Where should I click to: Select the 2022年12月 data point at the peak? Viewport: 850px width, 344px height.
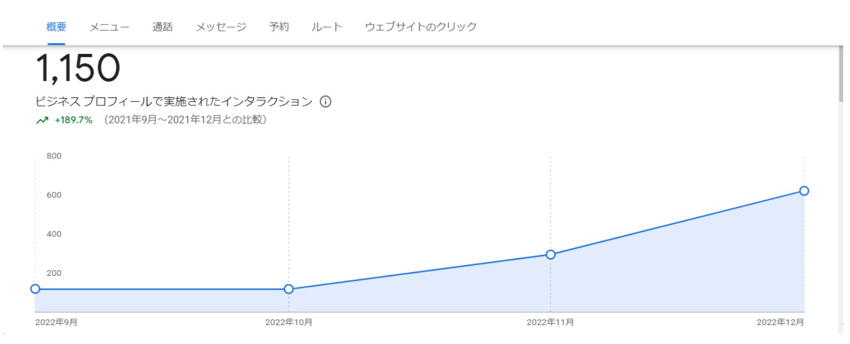[804, 191]
